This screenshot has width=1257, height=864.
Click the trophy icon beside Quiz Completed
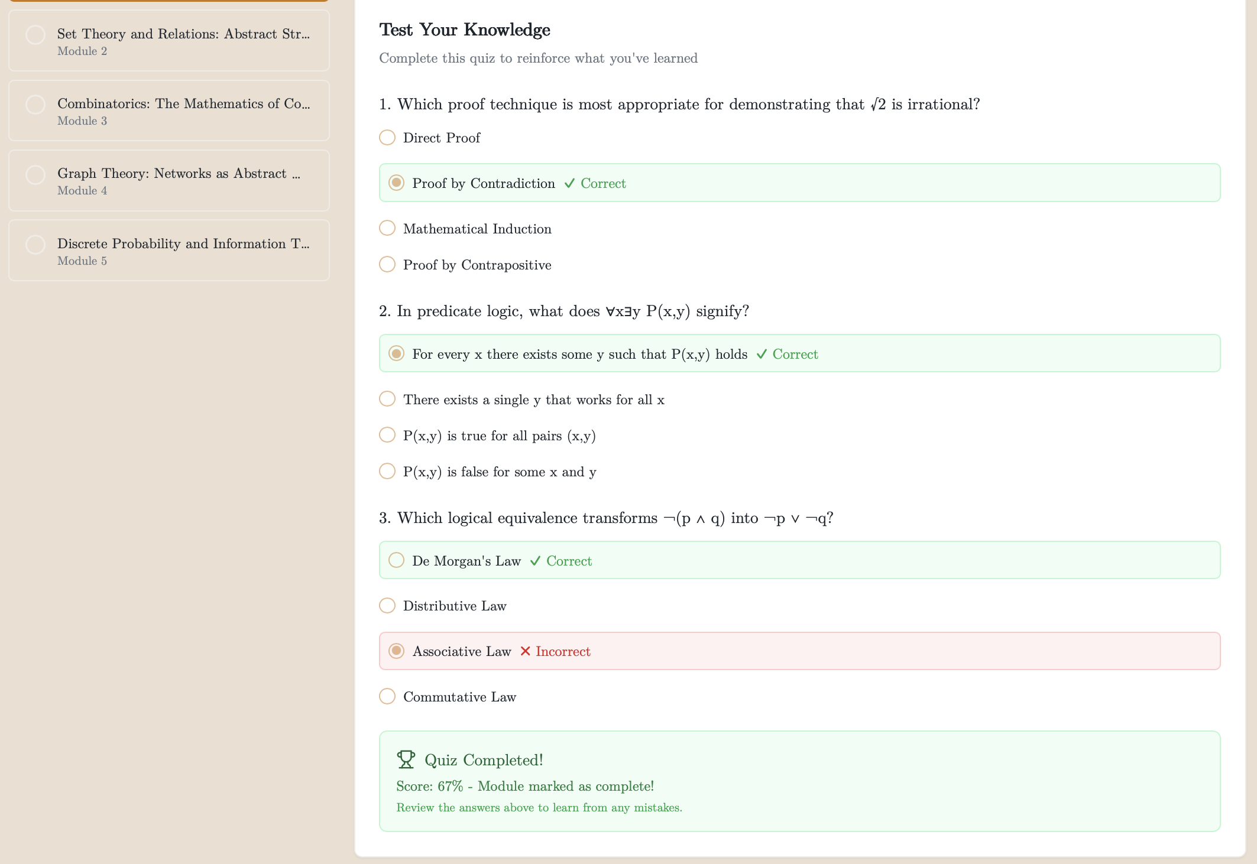point(406,759)
